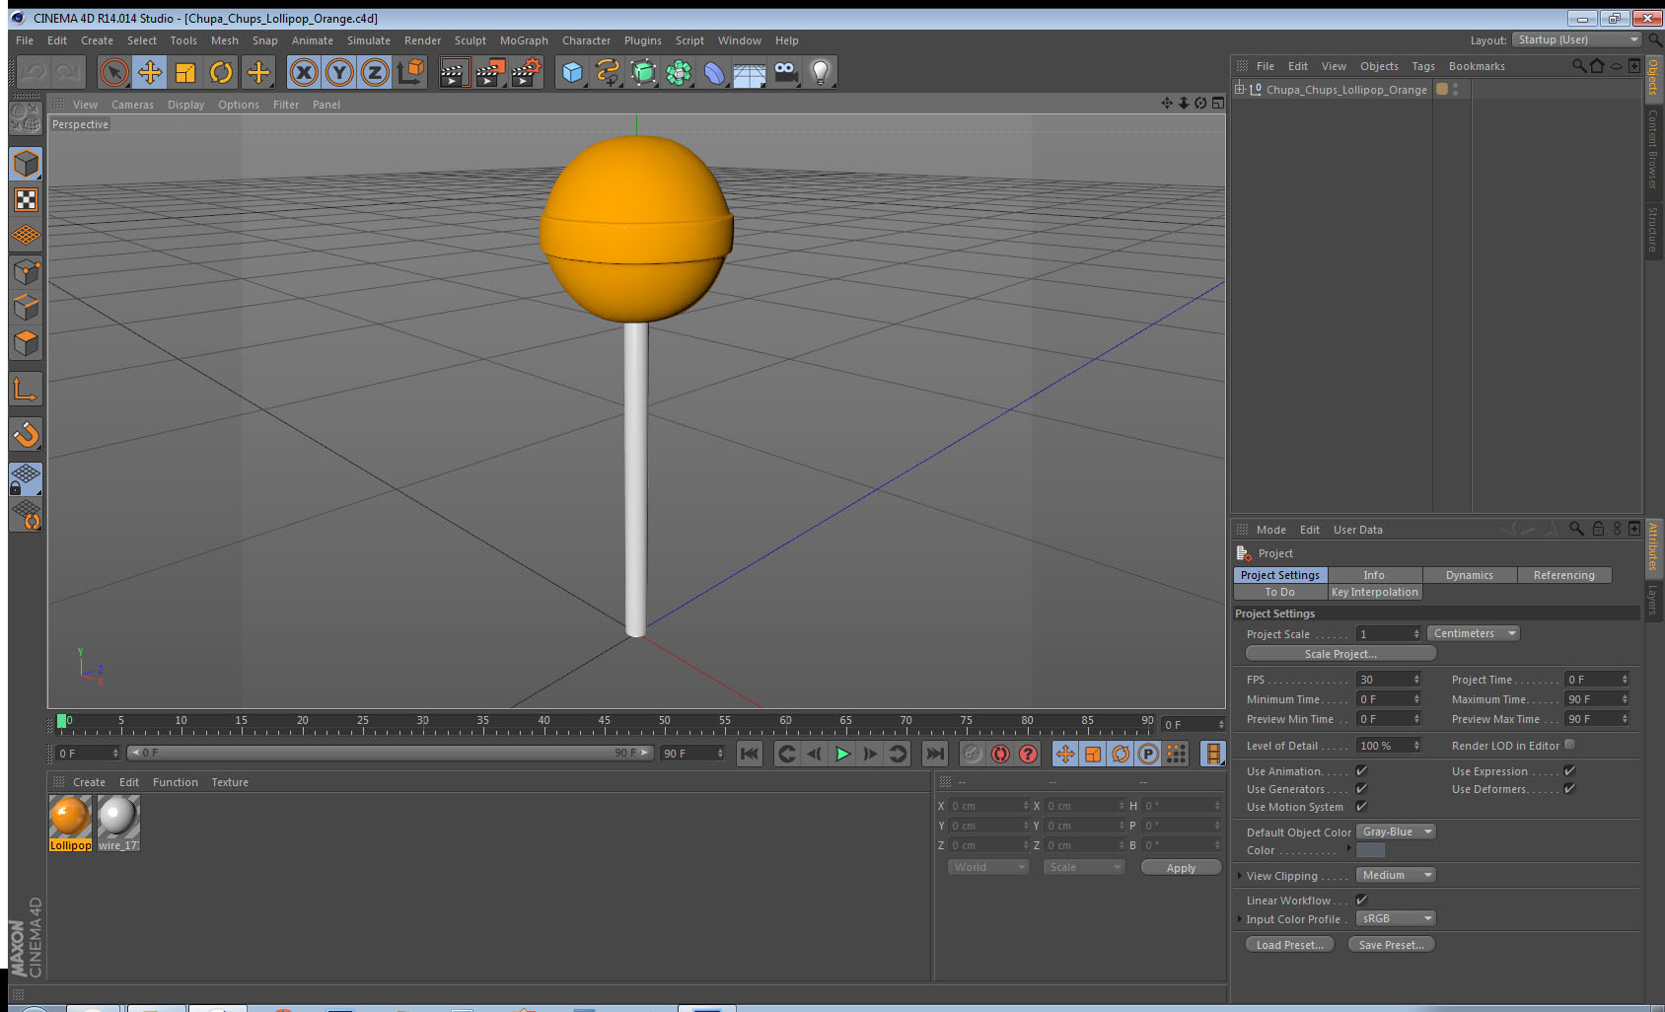
Task: Open the Simulate menu
Action: [369, 40]
